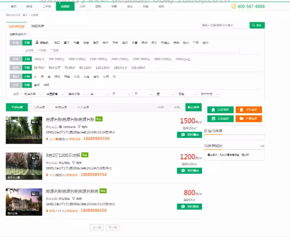Image resolution: width=290 pixels, height=237 pixels.
Task: Open the 3房2厅1200元出租 listing title
Action: [x=63, y=155]
